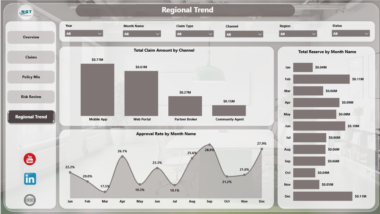
Task: Switch to the Claims page
Action: (x=31, y=57)
